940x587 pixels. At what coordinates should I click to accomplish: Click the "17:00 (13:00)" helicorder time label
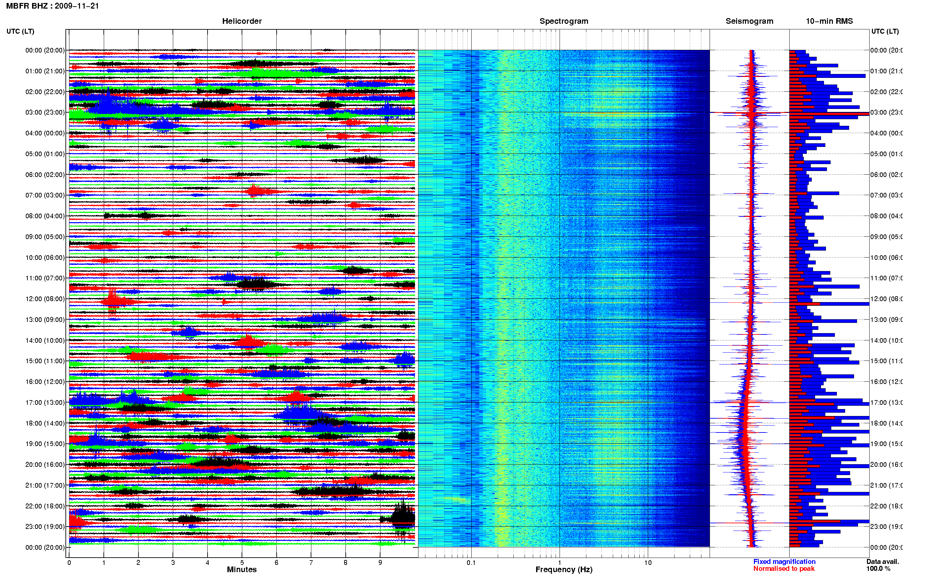45,402
